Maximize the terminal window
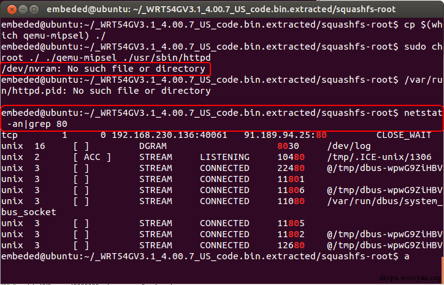This screenshot has width=444, height=285. point(34,10)
